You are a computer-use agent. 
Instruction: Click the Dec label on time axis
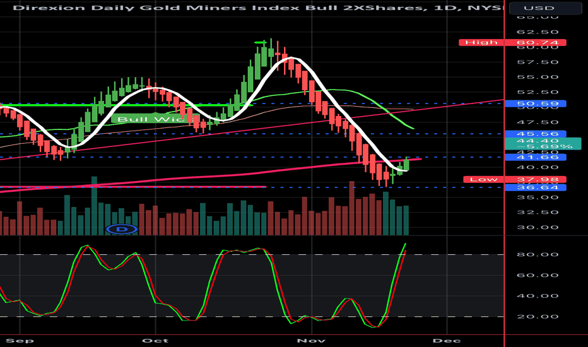point(447,341)
